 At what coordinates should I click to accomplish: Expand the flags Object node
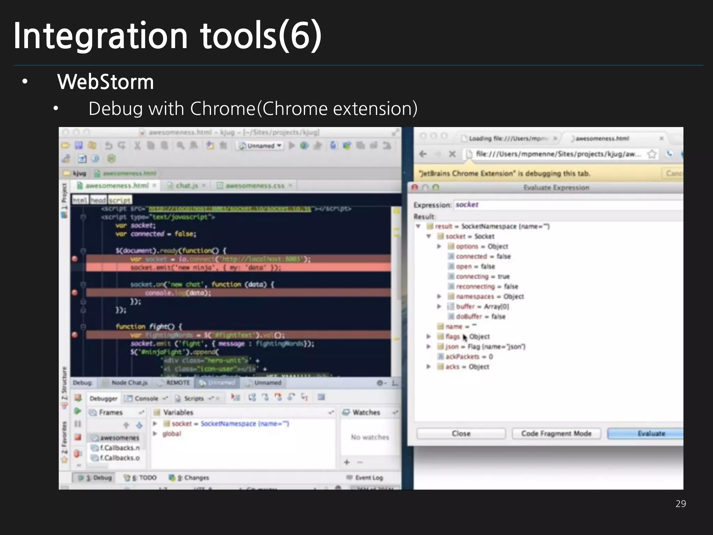pos(429,336)
